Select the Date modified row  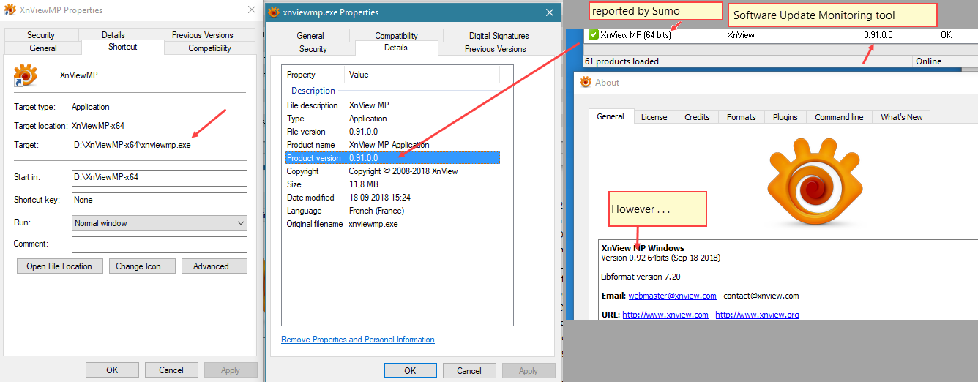click(x=392, y=198)
